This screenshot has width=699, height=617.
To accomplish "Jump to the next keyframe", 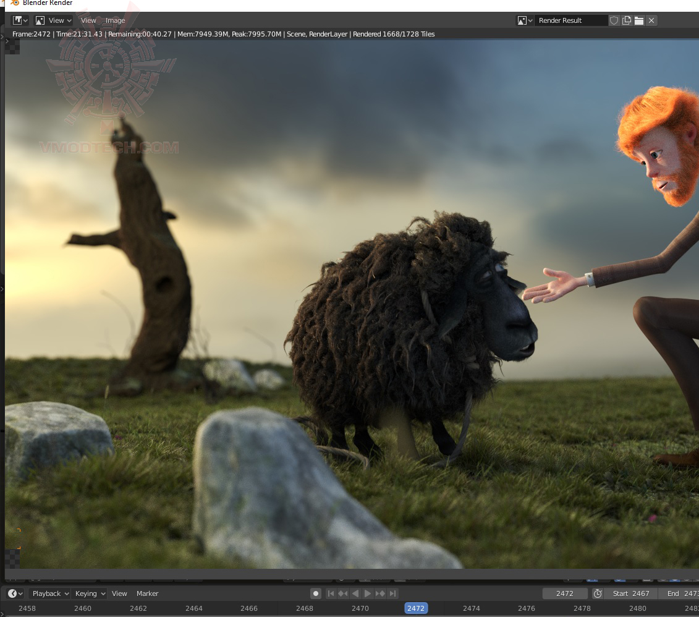I will [380, 594].
